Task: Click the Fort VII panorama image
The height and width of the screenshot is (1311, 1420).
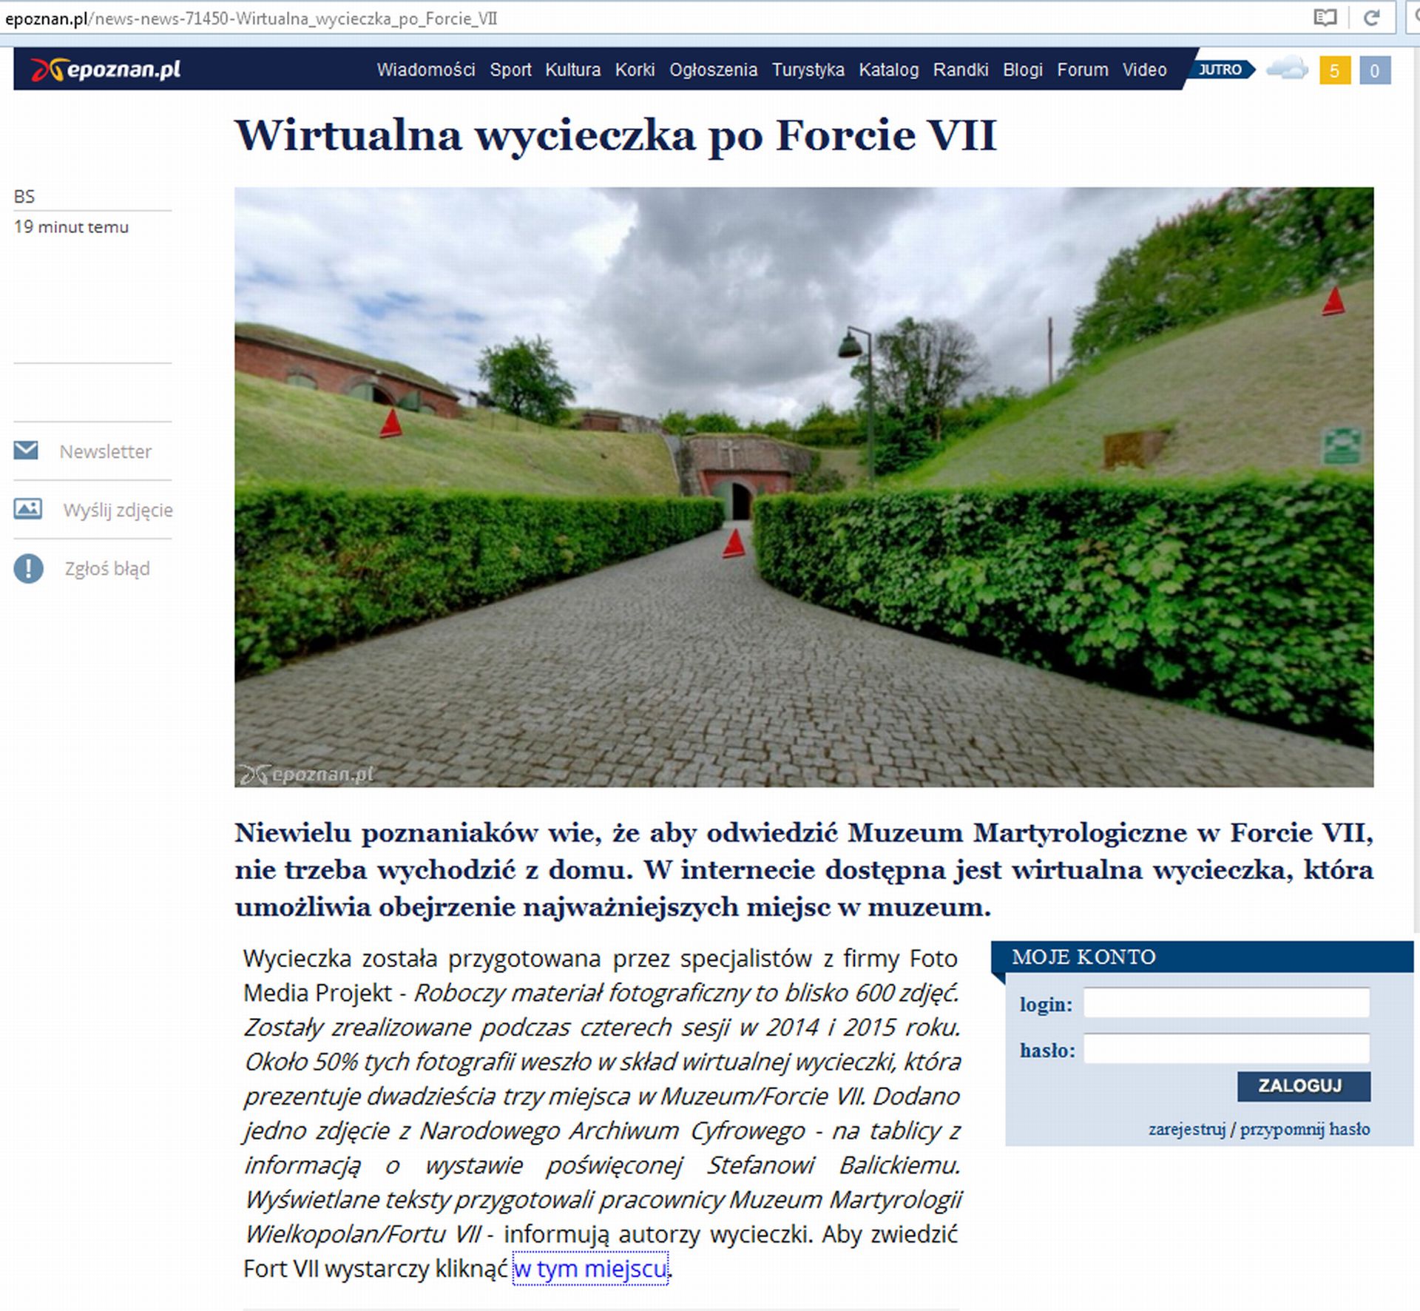Action: point(804,487)
